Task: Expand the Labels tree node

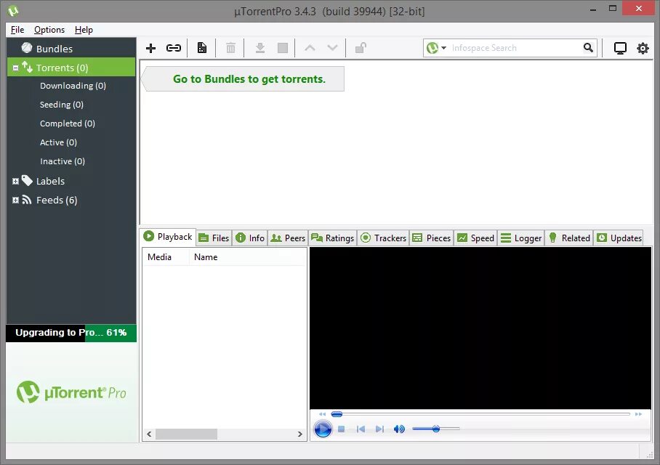Action: coord(15,182)
